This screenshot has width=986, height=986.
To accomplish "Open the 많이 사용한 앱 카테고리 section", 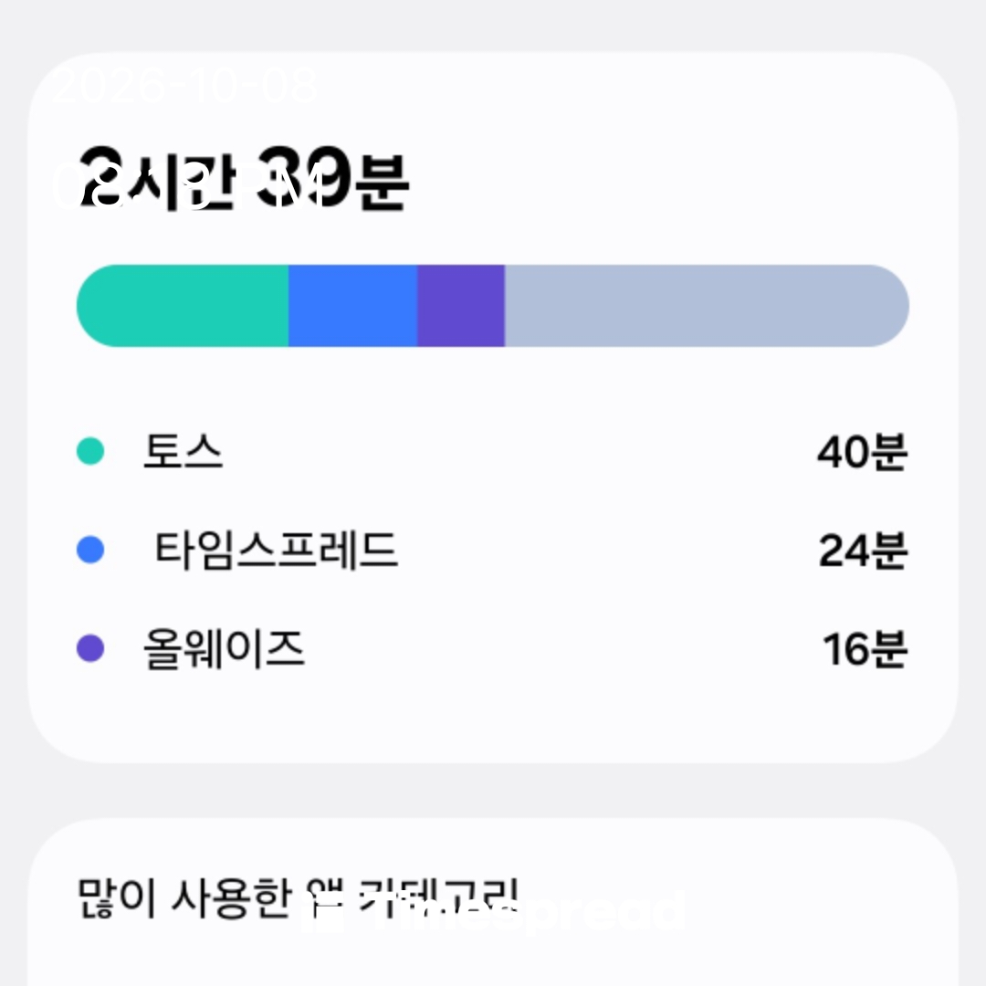I will point(298,897).
